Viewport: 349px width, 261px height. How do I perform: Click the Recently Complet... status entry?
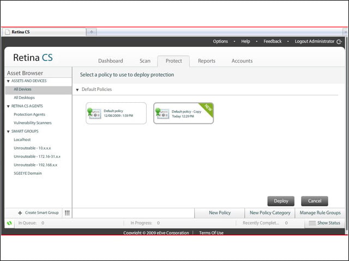[265, 223]
